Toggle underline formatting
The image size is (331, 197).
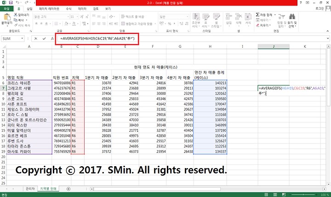coord(46,23)
